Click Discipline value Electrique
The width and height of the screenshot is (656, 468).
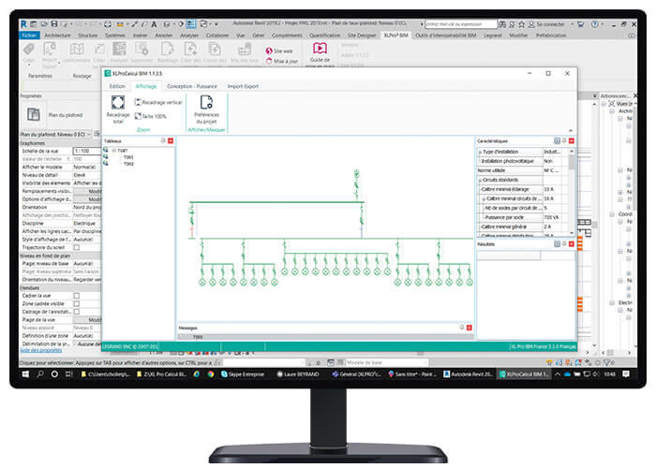(87, 223)
